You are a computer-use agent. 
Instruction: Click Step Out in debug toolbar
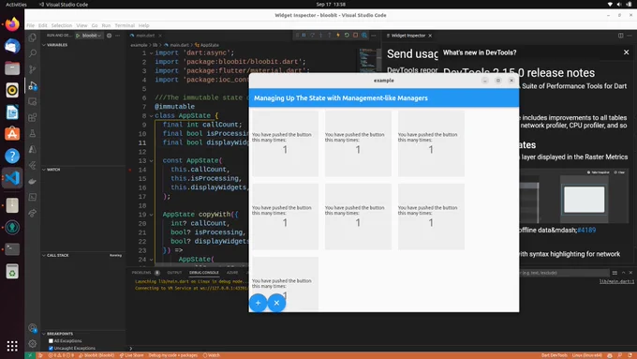[x=329, y=36]
